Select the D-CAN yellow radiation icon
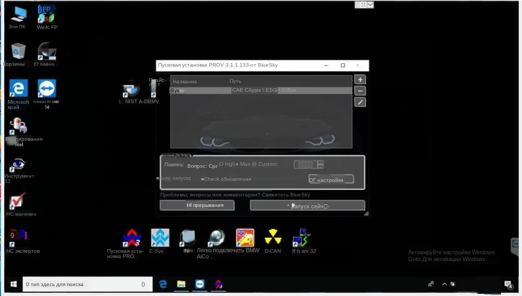 point(272,241)
